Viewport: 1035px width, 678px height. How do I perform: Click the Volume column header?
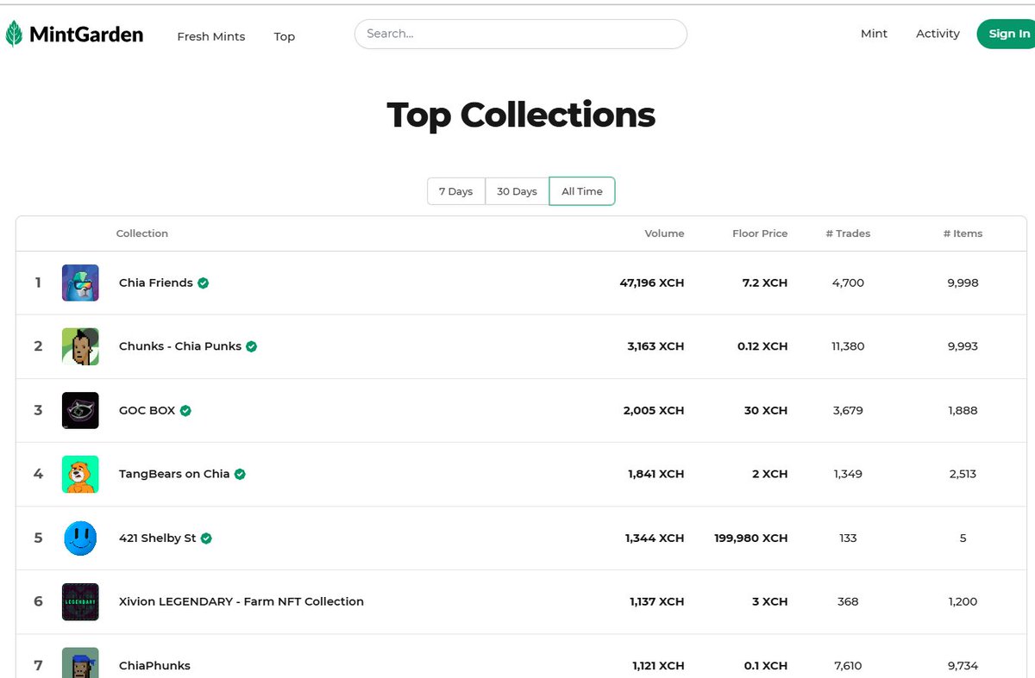point(664,233)
